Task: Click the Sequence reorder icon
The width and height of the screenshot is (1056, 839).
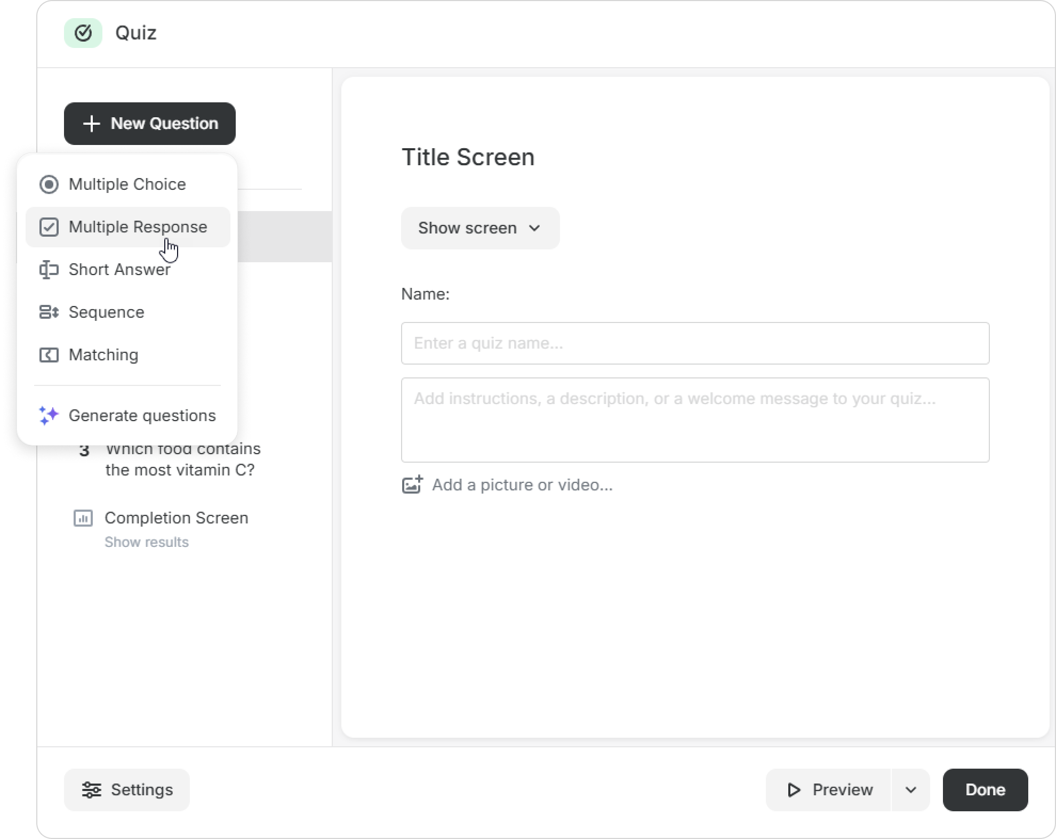Action: coord(49,312)
